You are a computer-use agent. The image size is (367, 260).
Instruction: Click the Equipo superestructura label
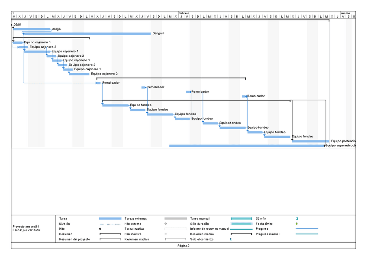341,145
